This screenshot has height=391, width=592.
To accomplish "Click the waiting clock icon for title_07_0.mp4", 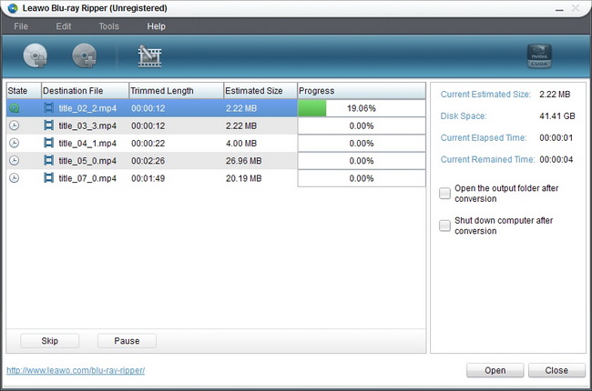I will [x=14, y=178].
